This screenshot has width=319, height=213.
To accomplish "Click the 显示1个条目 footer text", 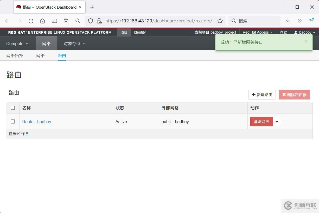I will tap(19, 134).
